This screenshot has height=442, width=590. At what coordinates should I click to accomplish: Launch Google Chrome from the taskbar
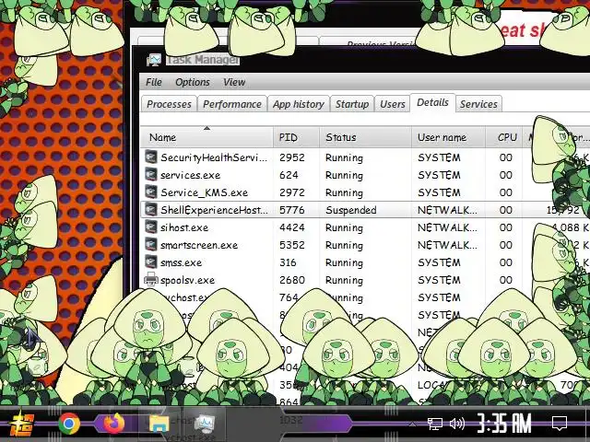click(x=69, y=424)
